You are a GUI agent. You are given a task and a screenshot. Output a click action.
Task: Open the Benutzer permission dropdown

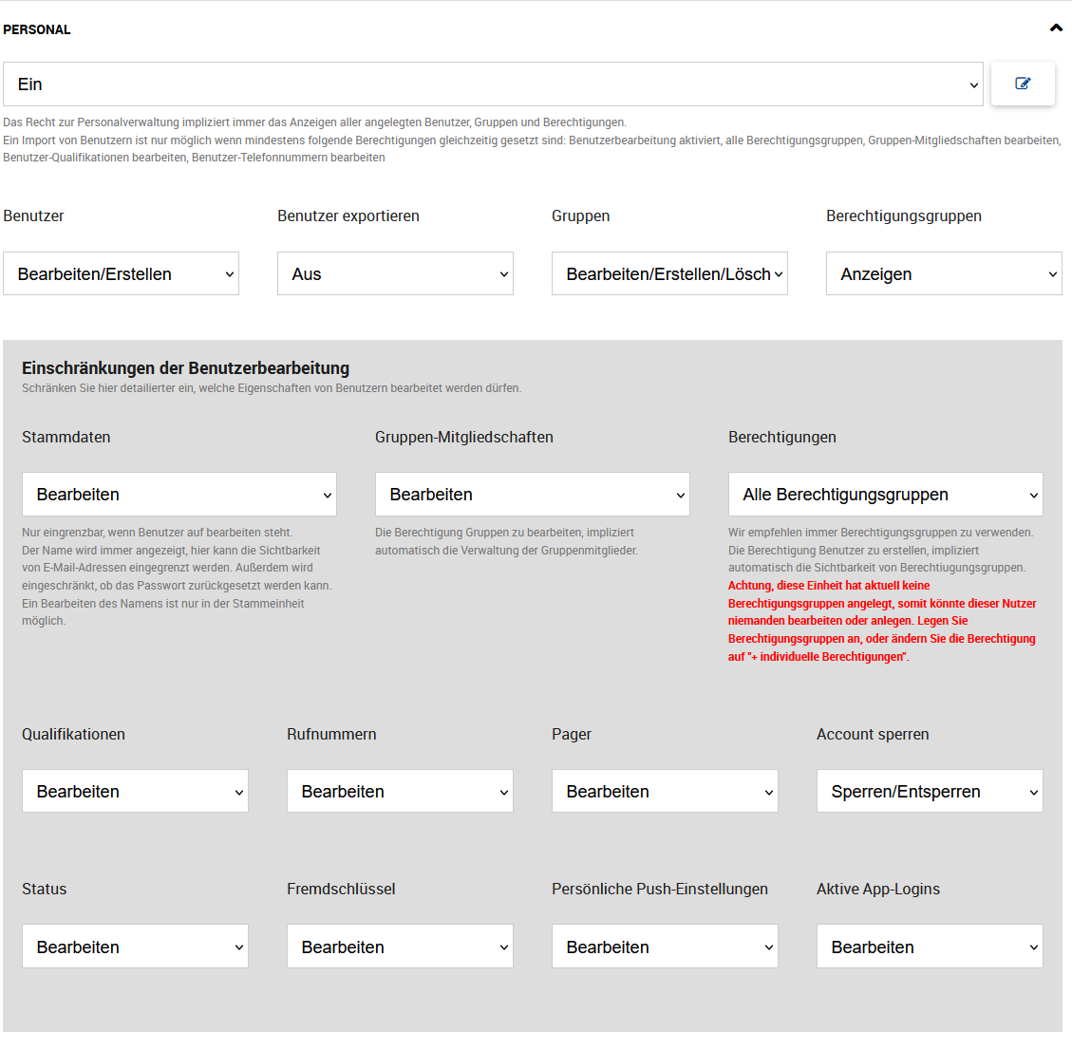tap(121, 273)
